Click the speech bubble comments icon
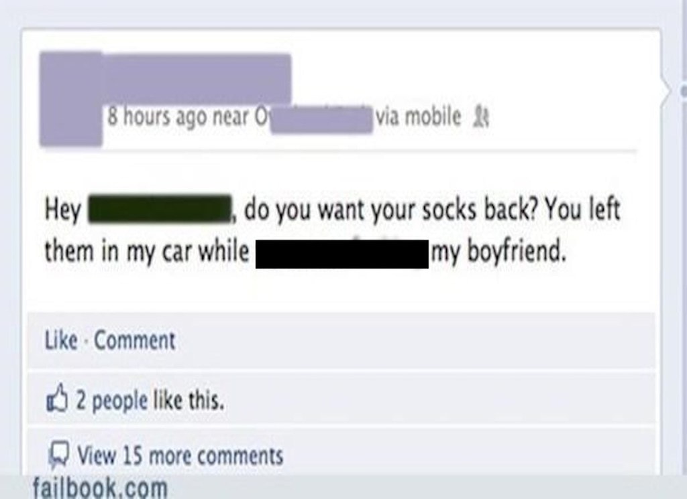 [x=59, y=455]
